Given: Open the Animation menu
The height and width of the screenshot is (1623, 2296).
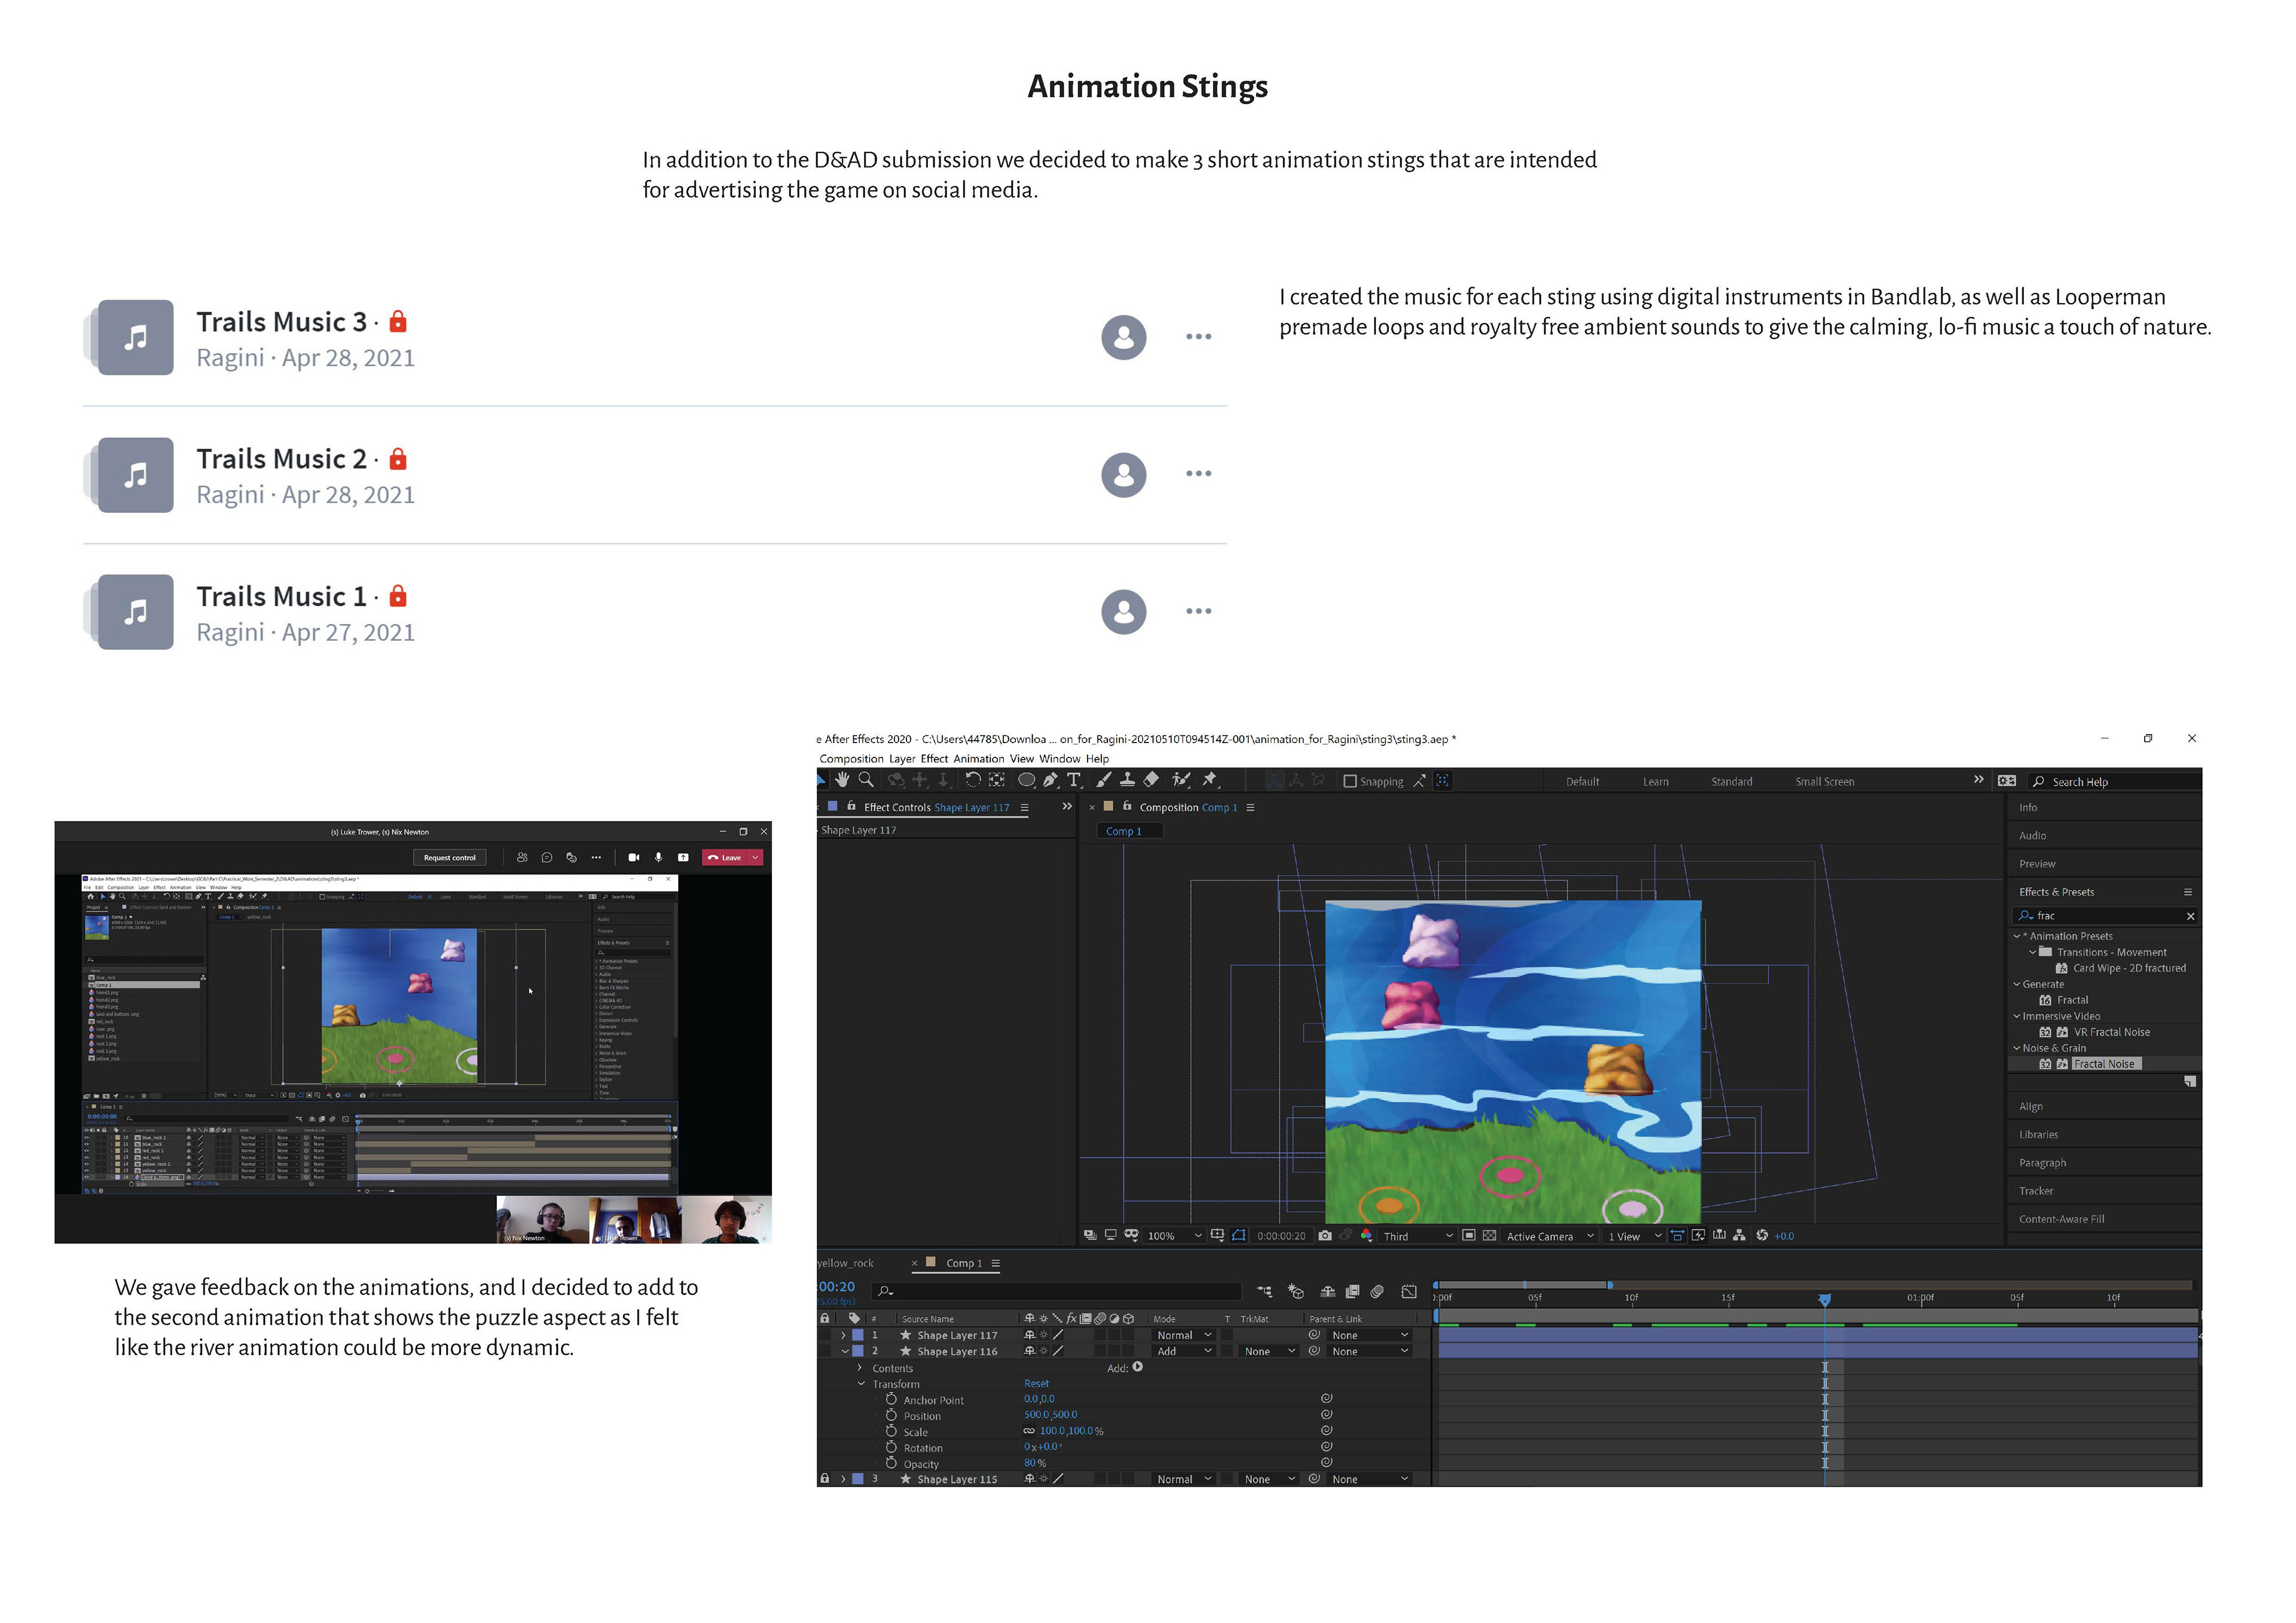Looking at the screenshot, I should tap(978, 759).
